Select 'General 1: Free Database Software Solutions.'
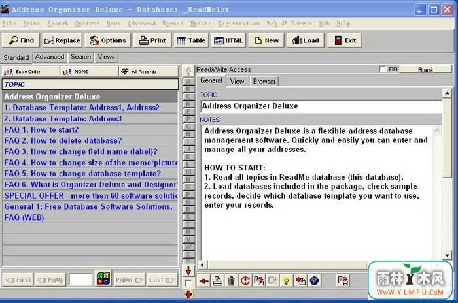Image resolution: width=458 pixels, height=303 pixels. coord(90,206)
